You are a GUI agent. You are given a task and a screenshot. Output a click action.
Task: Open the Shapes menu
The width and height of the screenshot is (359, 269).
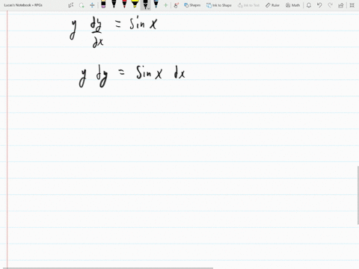[192, 5]
